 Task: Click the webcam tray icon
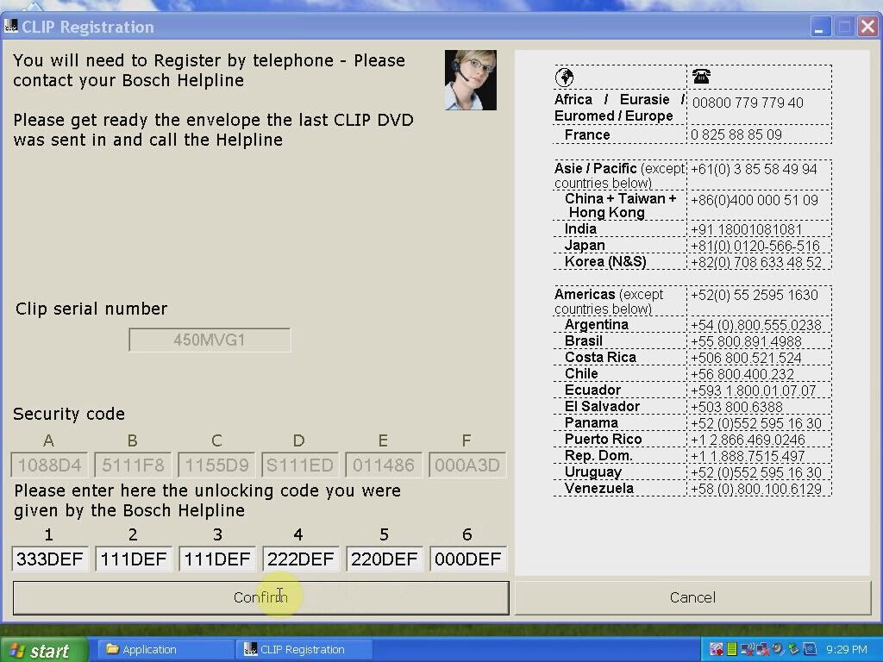pyautogui.click(x=779, y=649)
